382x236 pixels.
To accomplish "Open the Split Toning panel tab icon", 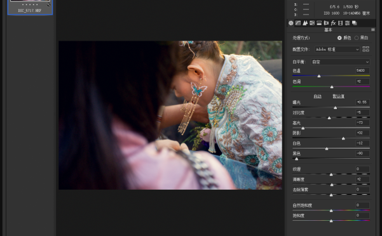I will click(319, 23).
